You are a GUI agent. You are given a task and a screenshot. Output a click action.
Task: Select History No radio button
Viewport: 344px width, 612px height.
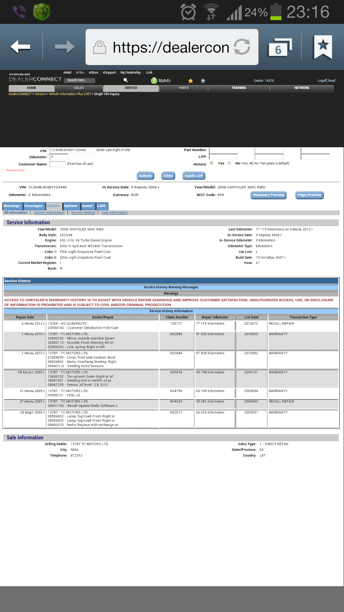click(x=229, y=163)
